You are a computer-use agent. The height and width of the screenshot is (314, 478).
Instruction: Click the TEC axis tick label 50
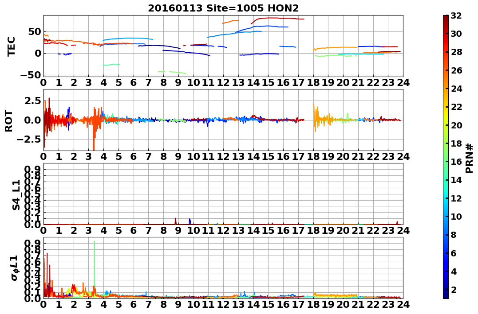click(35, 31)
